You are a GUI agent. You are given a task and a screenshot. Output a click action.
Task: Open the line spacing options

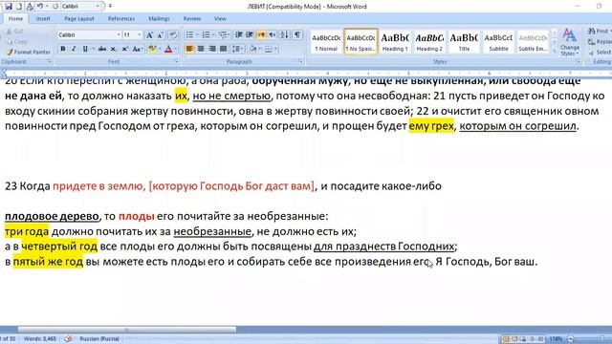coord(237,49)
